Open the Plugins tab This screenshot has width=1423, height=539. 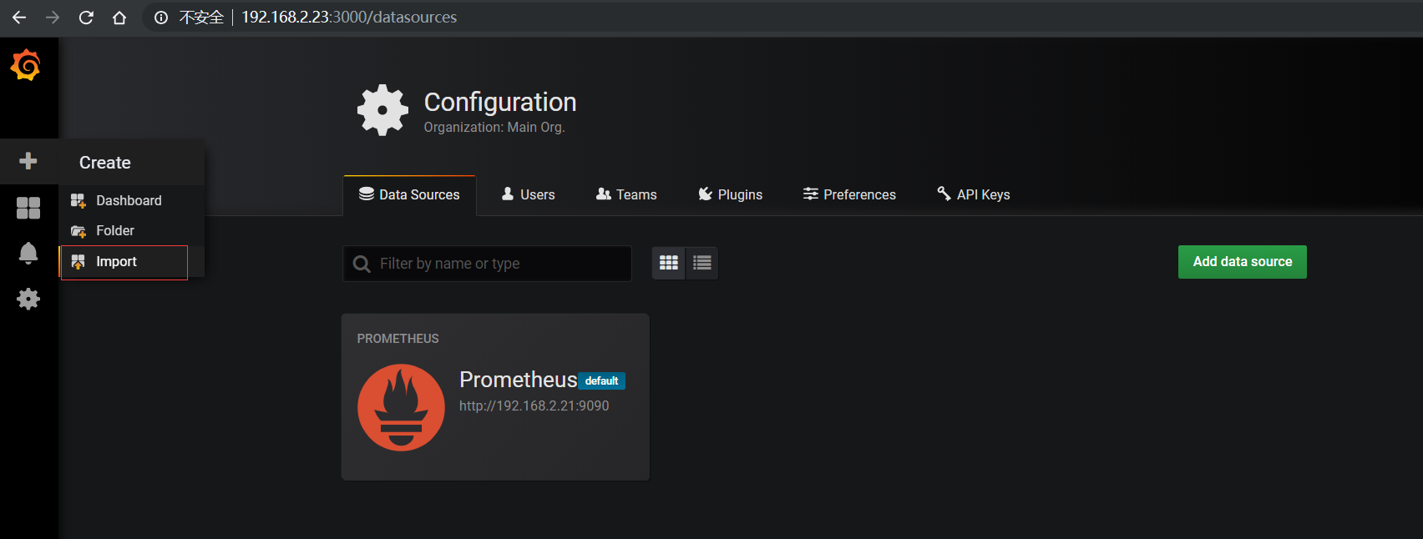pos(731,194)
